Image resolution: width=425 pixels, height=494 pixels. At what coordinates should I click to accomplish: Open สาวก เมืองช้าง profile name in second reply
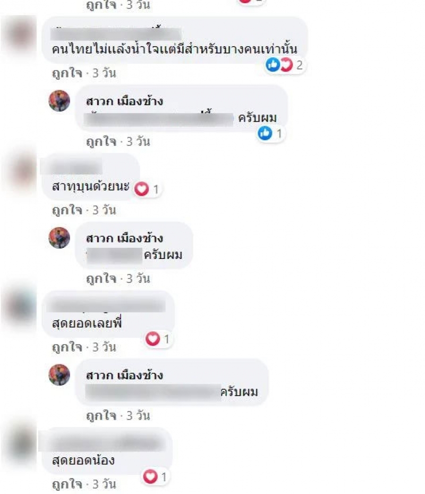pos(125,239)
